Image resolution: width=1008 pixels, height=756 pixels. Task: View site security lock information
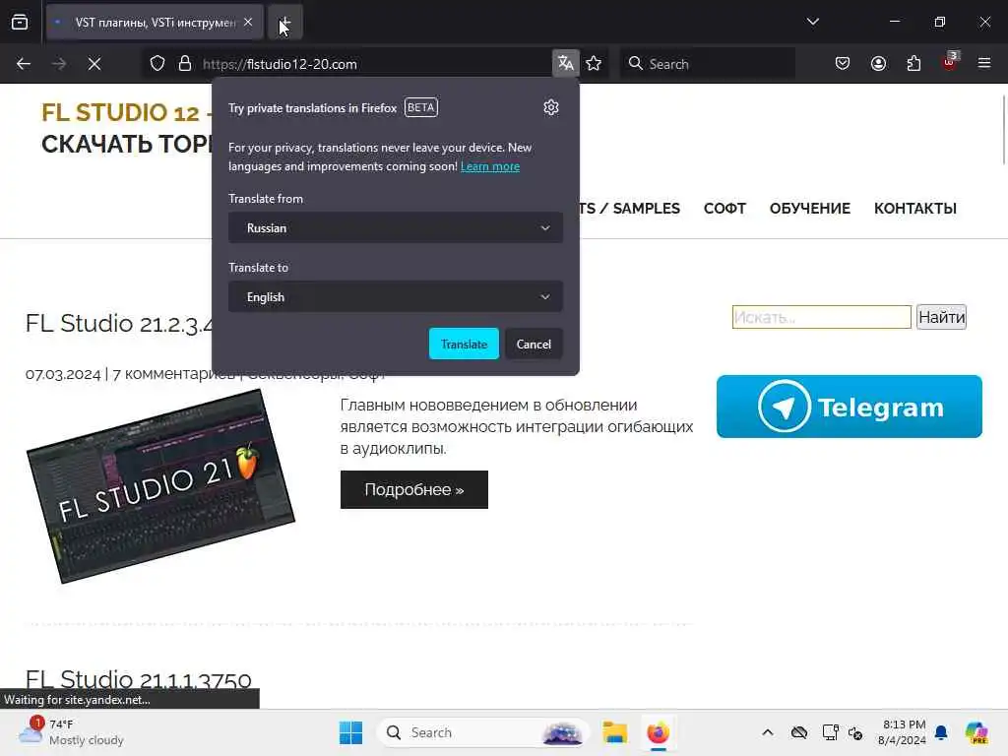pyautogui.click(x=185, y=64)
